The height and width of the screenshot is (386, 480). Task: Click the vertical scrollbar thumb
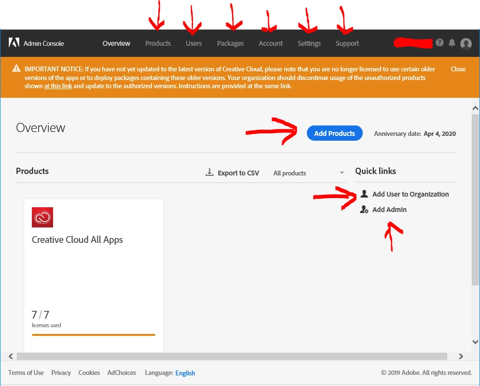pos(475,200)
